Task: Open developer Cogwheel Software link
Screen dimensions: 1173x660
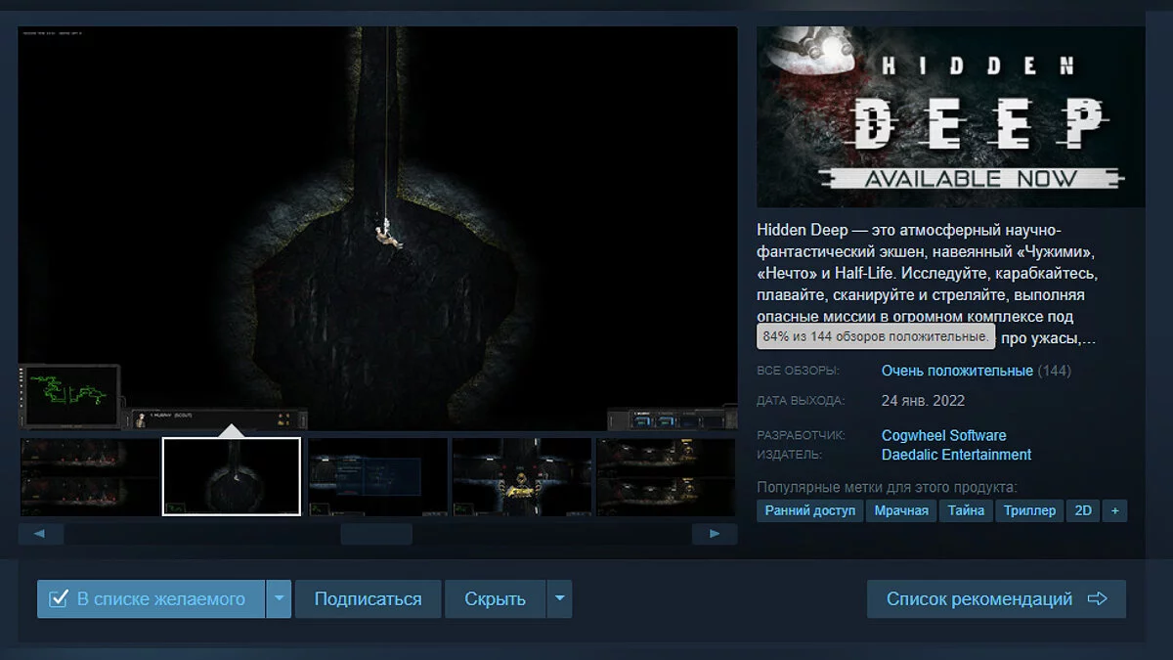Action: (943, 435)
